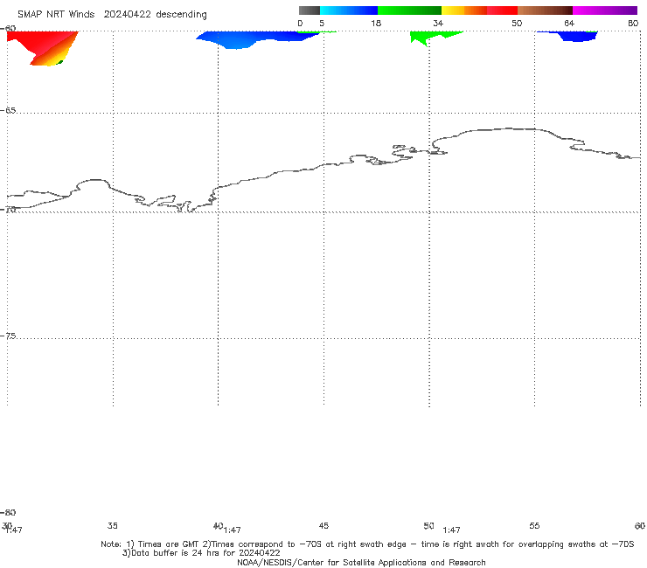
Task: Click the "1:47" time below longitude 30
Action: pyautogui.click(x=14, y=530)
